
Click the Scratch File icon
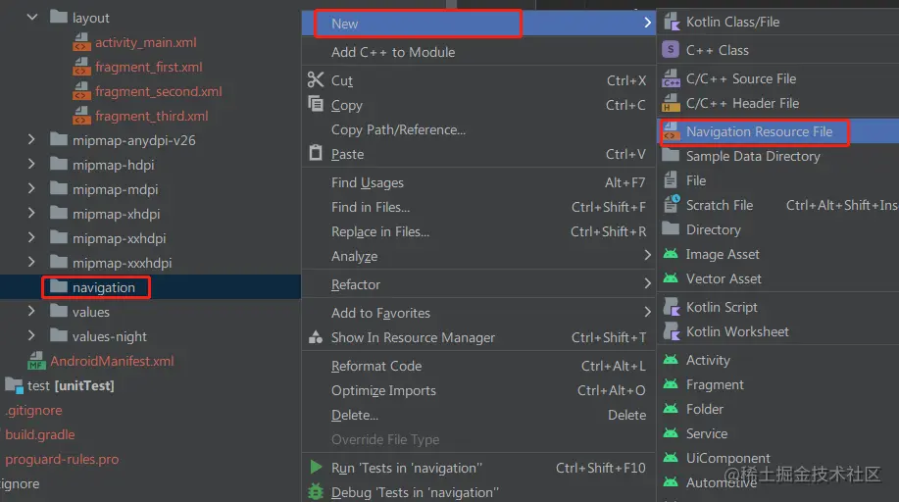click(x=671, y=204)
